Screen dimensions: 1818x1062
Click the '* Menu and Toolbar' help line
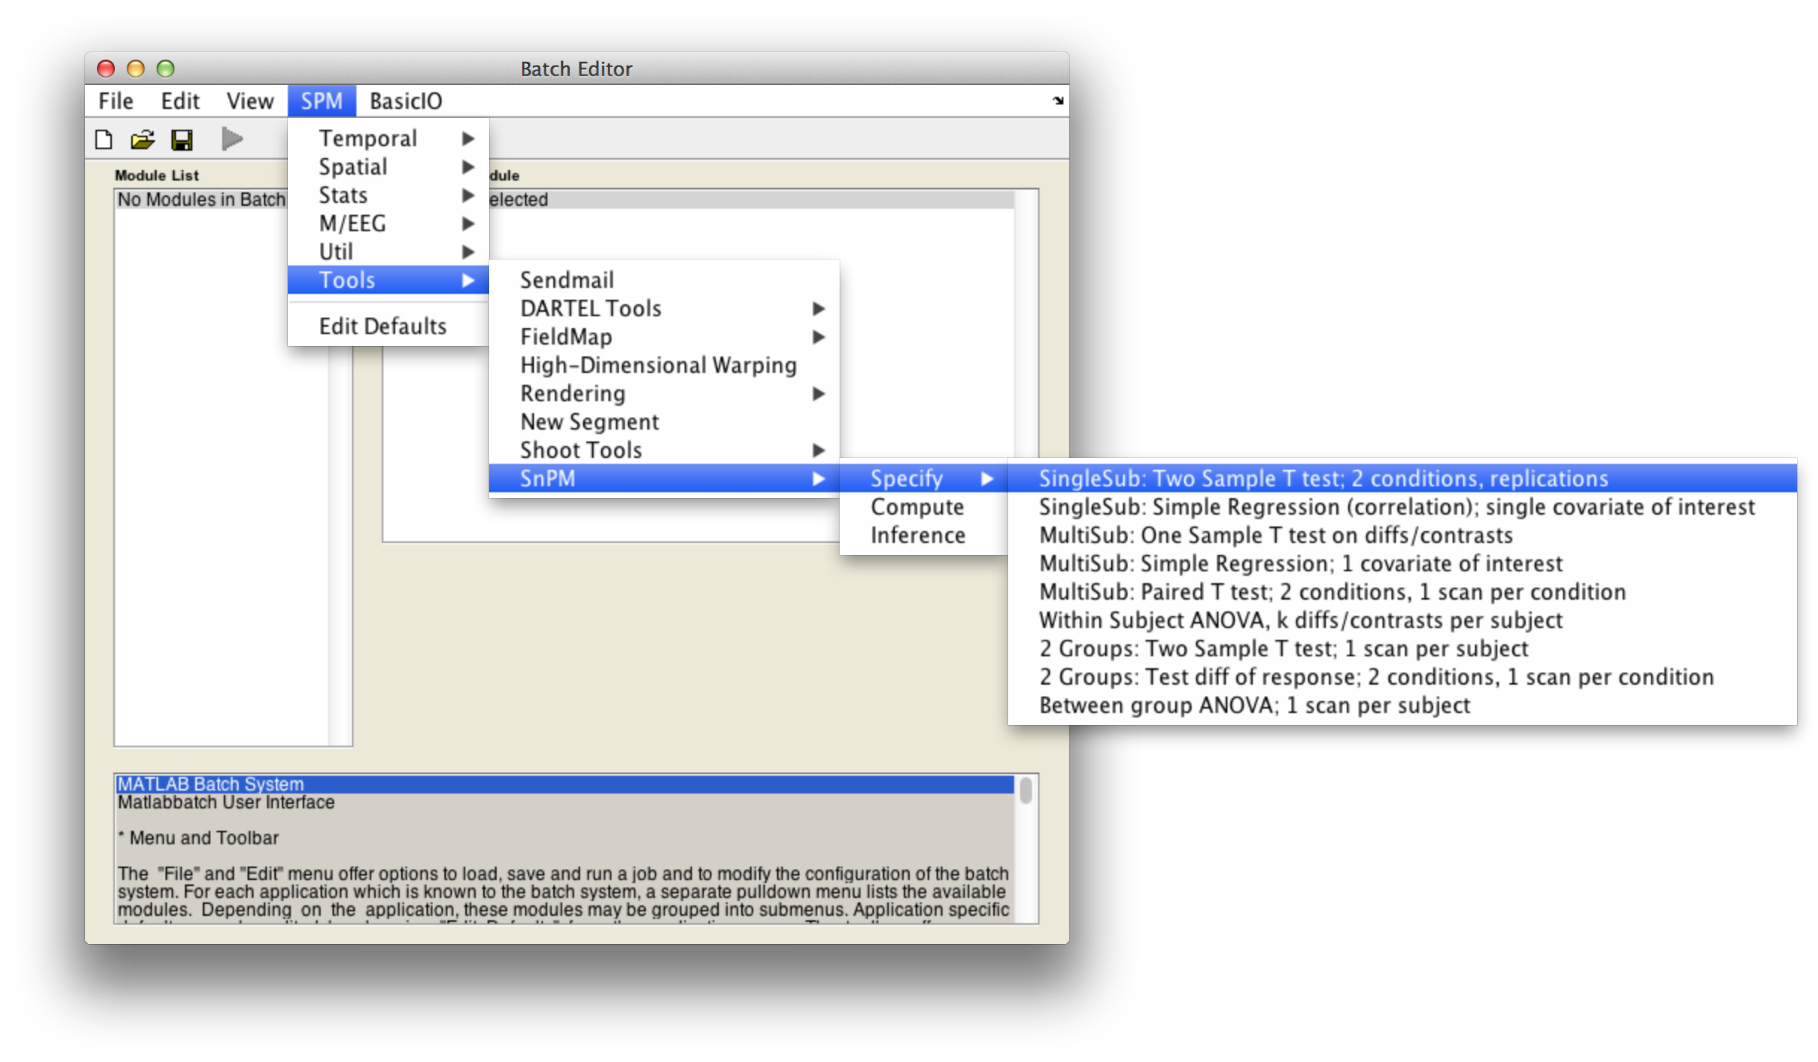[198, 838]
